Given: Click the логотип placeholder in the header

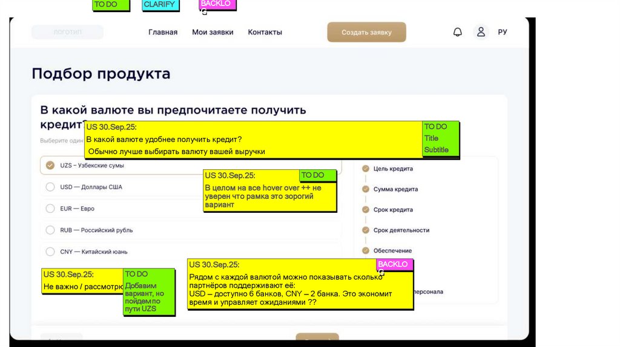Looking at the screenshot, I should (x=68, y=32).
